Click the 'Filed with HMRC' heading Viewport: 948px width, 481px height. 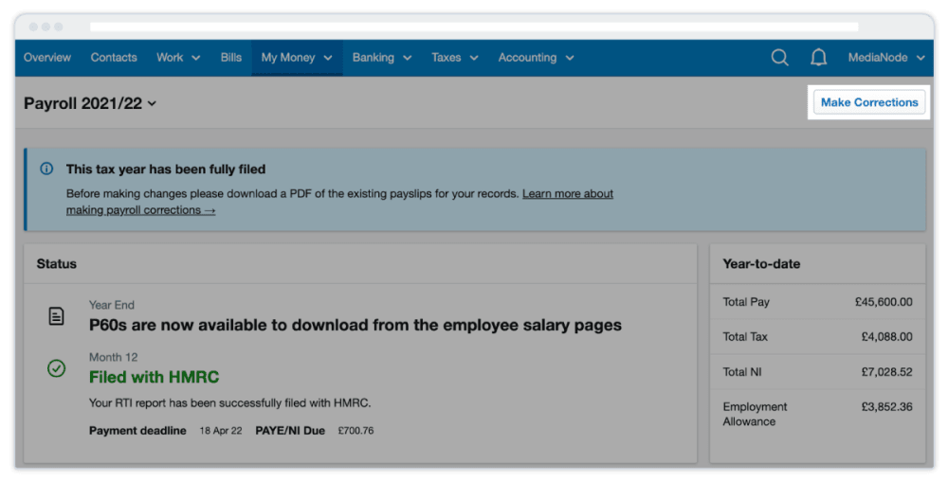154,377
